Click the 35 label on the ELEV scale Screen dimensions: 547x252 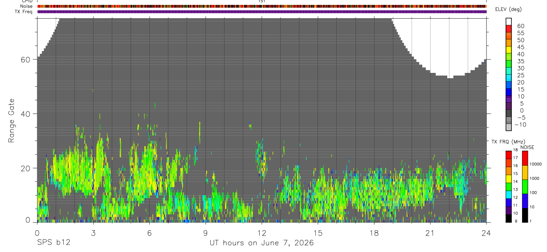pos(521,61)
